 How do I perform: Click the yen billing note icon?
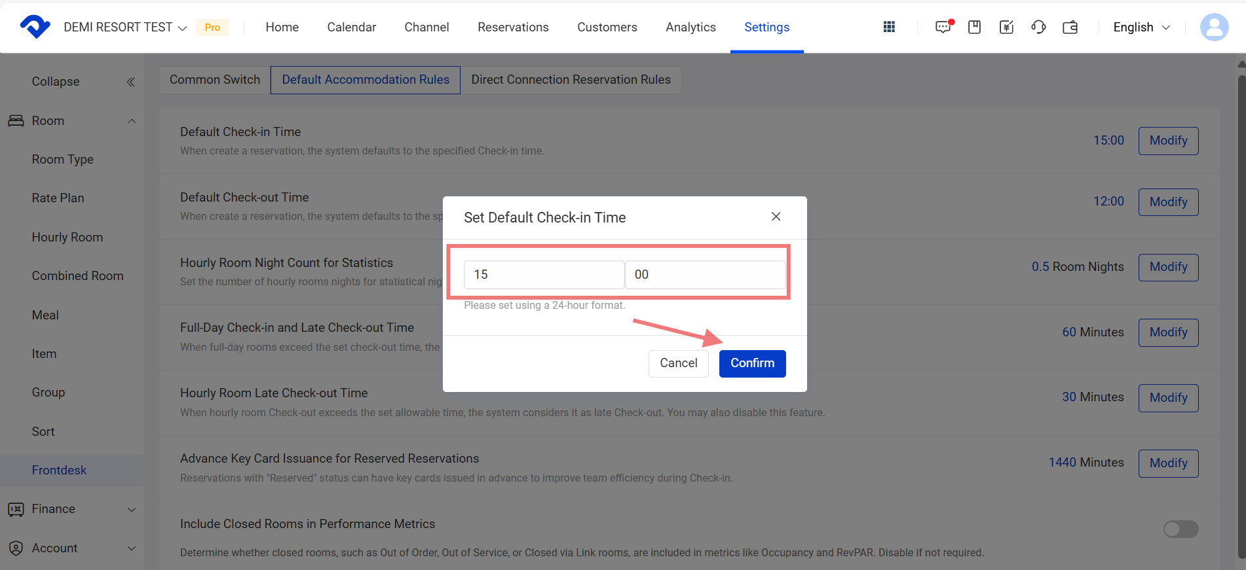1006,27
